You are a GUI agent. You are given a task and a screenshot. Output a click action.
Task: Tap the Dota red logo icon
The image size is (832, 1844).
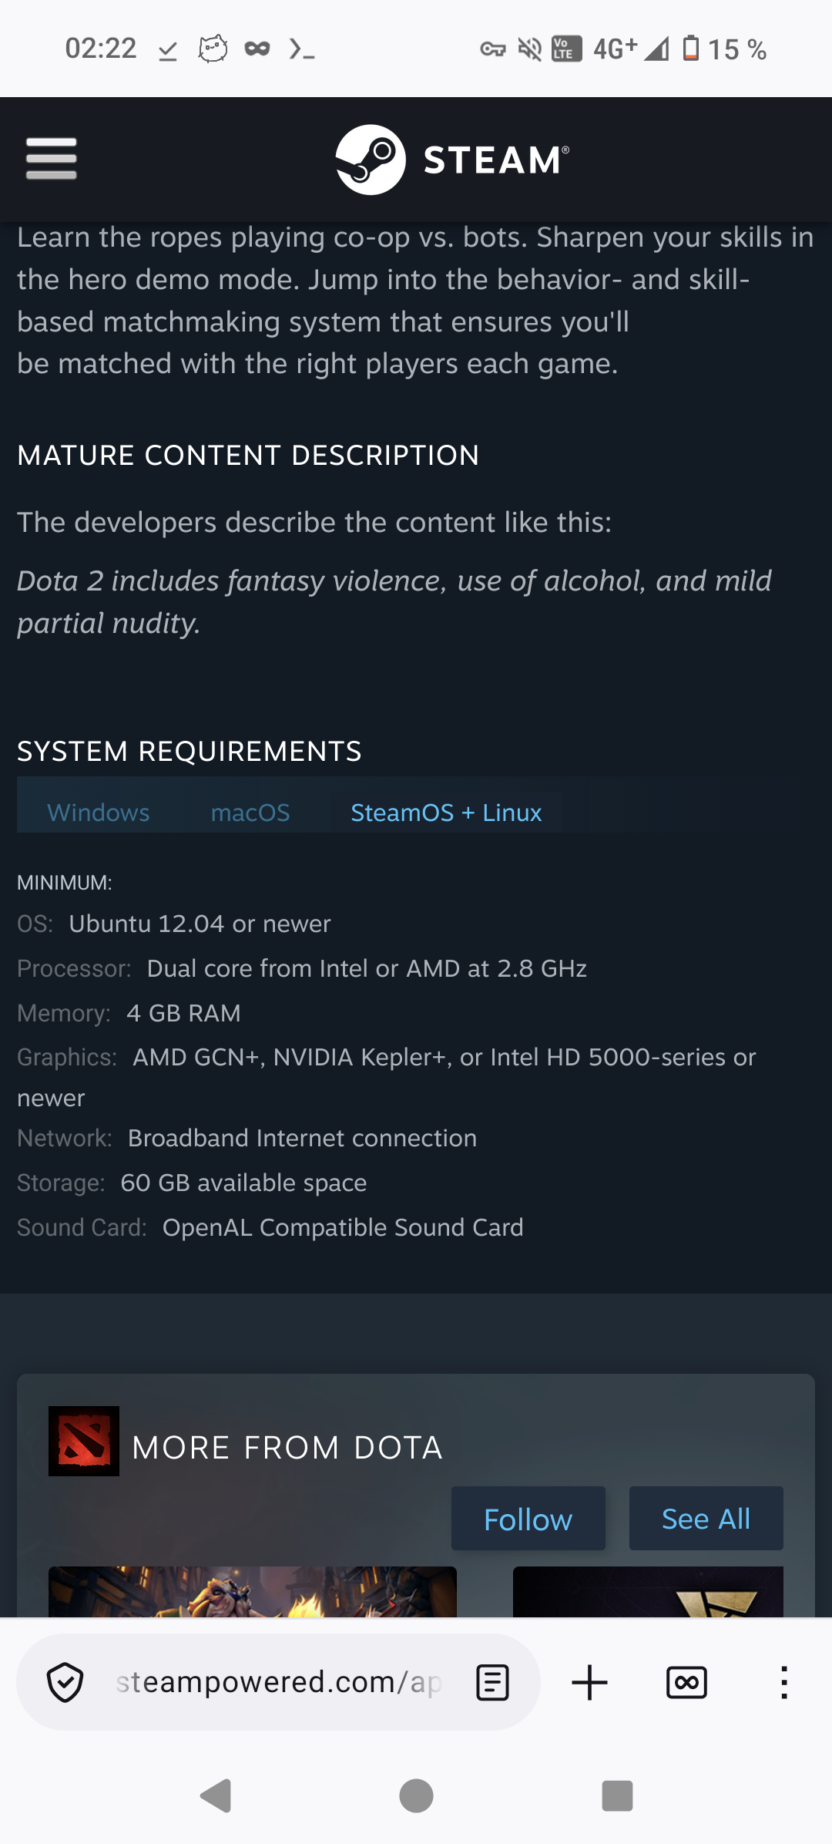[84, 1441]
